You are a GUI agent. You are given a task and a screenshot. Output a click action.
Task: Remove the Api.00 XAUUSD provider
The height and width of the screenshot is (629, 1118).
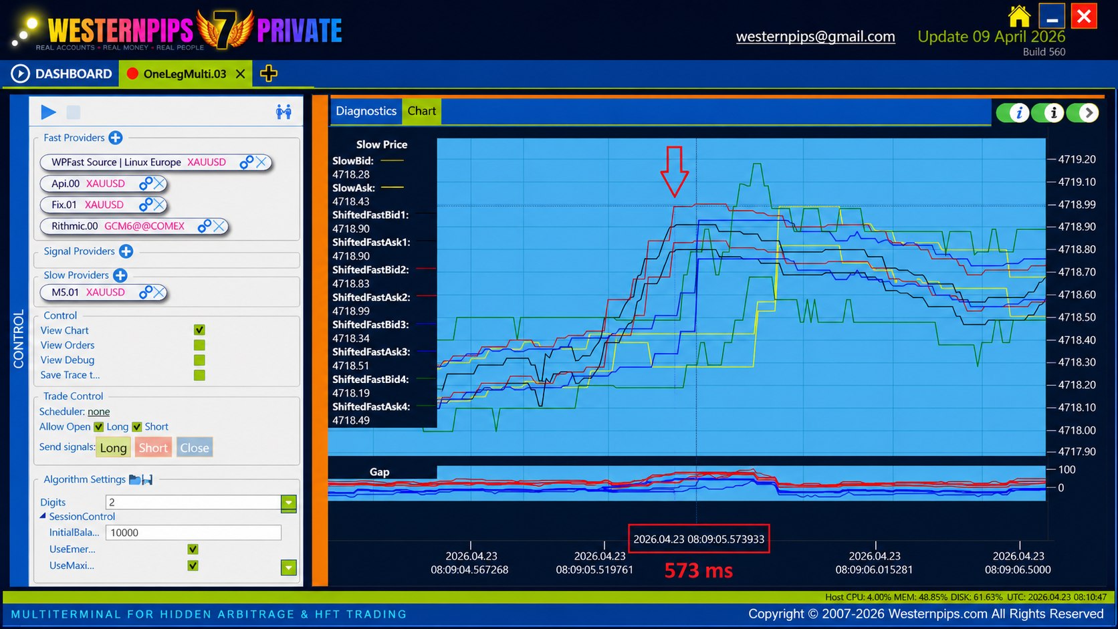pyautogui.click(x=159, y=184)
